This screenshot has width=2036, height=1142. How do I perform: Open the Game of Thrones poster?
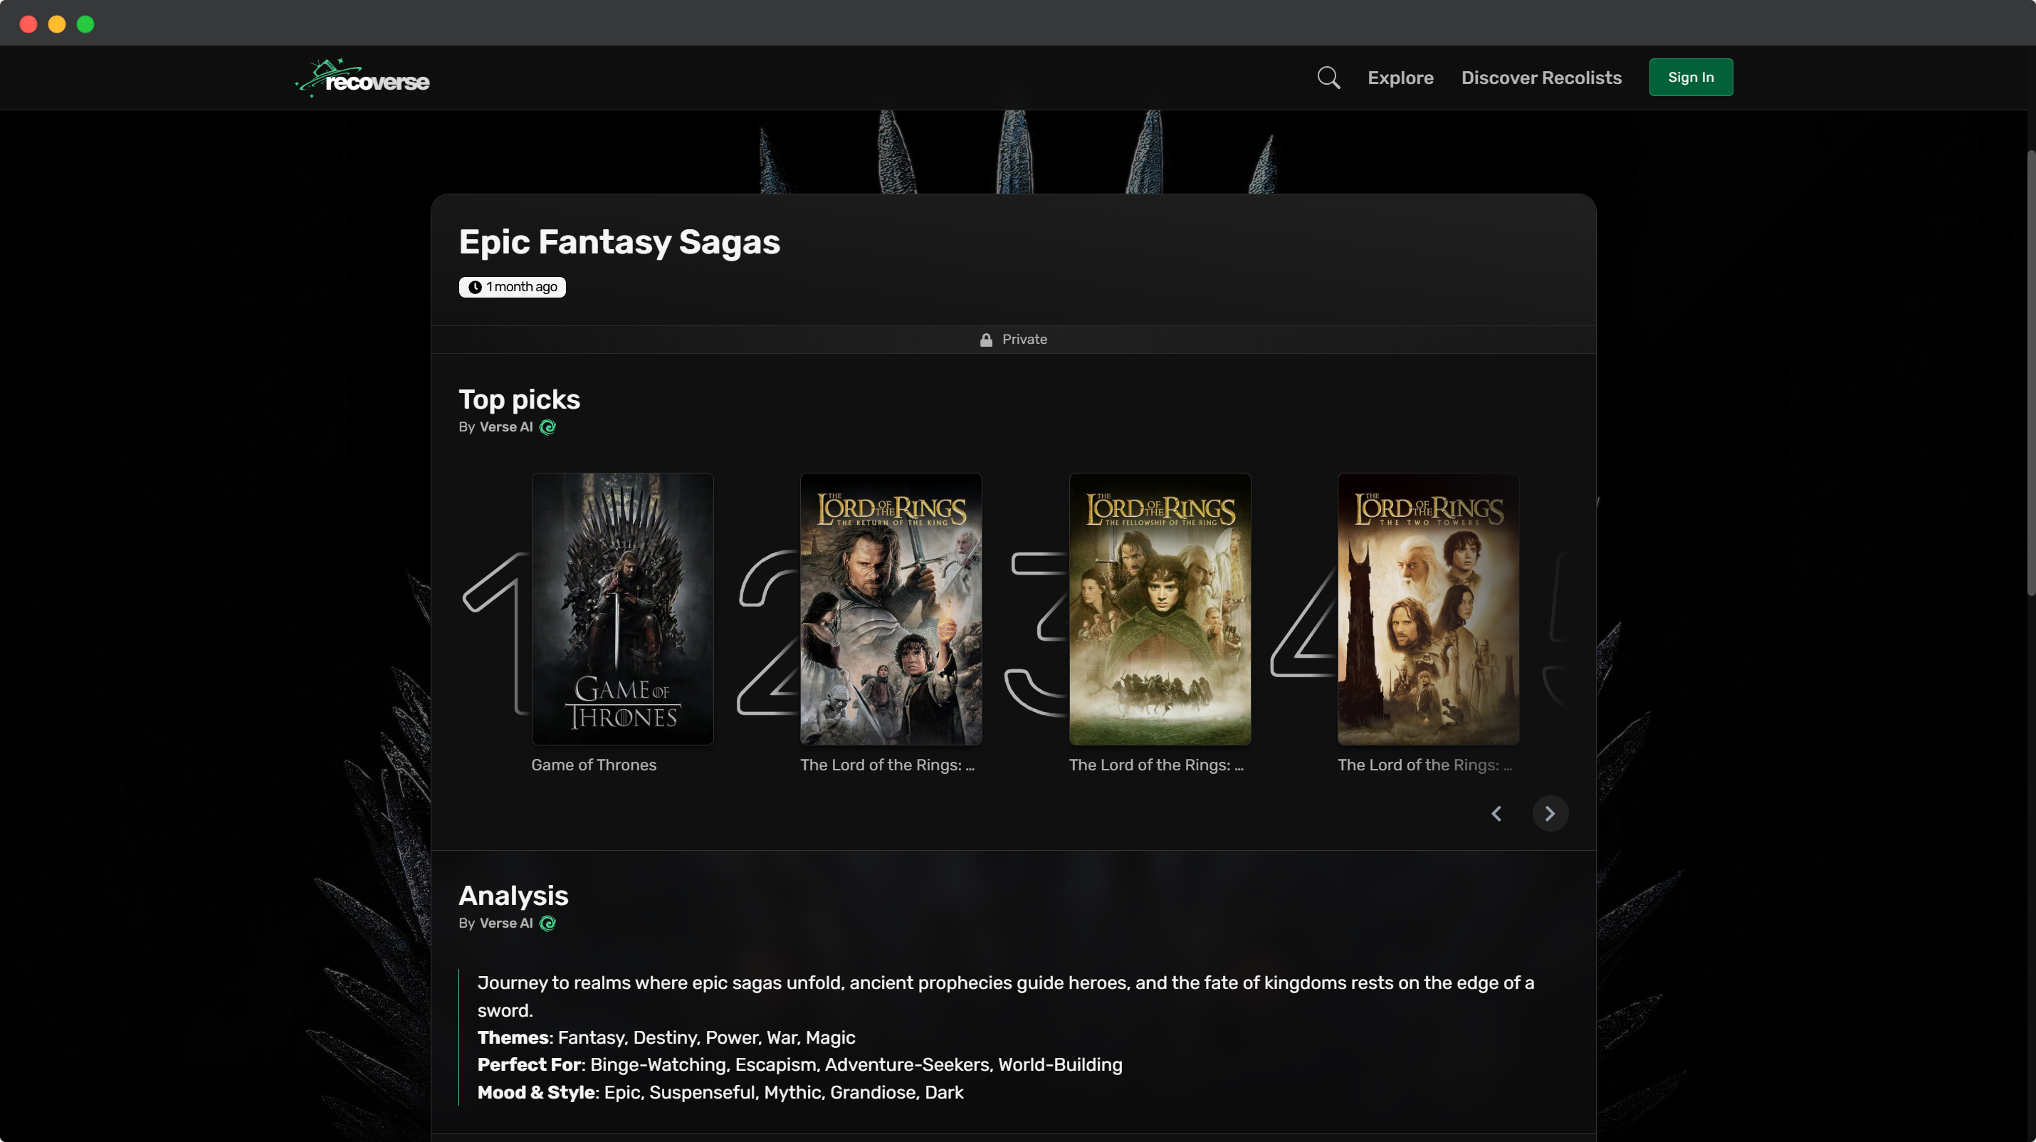point(622,609)
